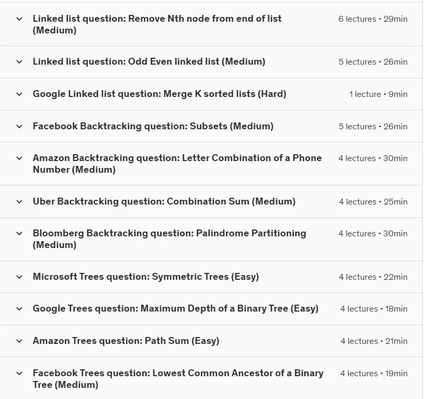This screenshot has height=399, width=425.
Task: Select Google Merge K sorted lists heading
Action: pos(159,94)
